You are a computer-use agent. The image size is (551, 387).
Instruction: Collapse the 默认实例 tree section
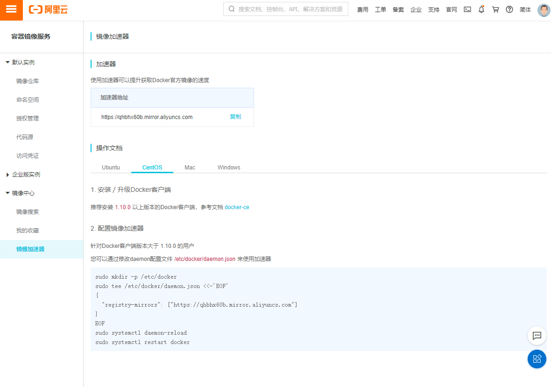point(7,62)
